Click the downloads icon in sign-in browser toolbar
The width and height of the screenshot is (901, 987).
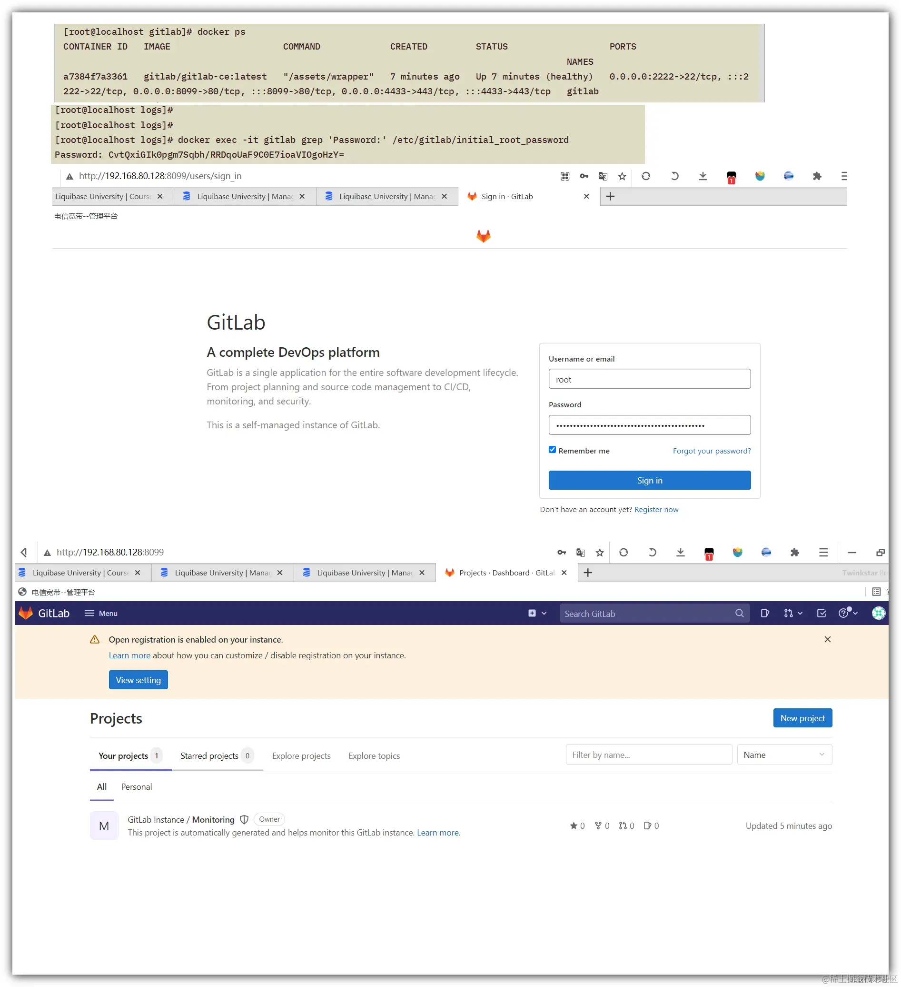click(x=703, y=176)
